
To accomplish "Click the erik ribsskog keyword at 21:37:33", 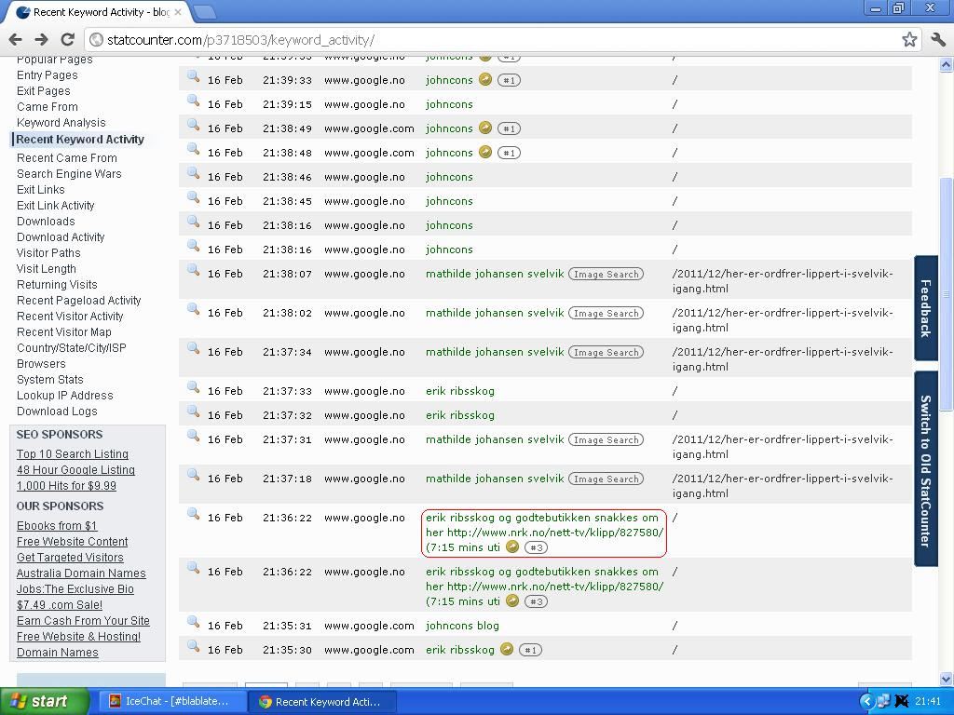I will coord(460,391).
